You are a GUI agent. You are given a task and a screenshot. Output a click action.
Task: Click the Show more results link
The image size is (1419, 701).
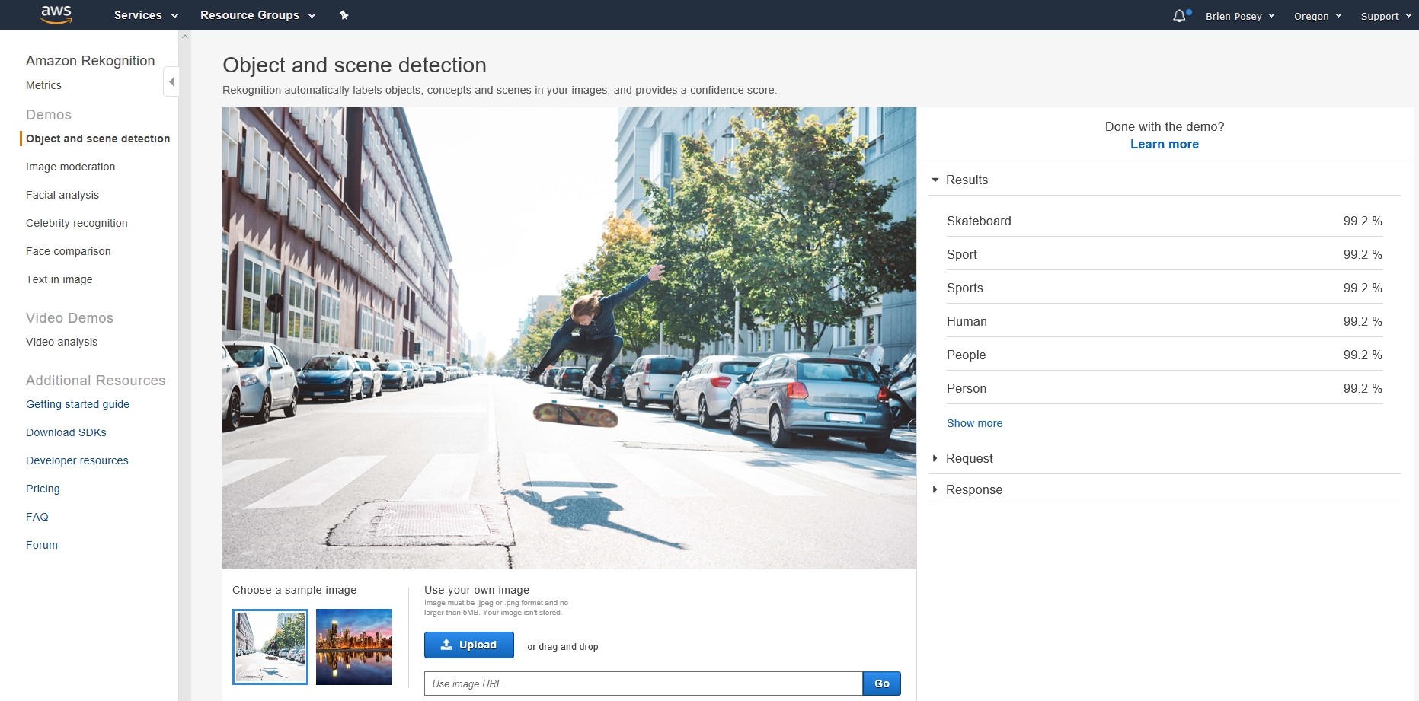click(x=974, y=423)
